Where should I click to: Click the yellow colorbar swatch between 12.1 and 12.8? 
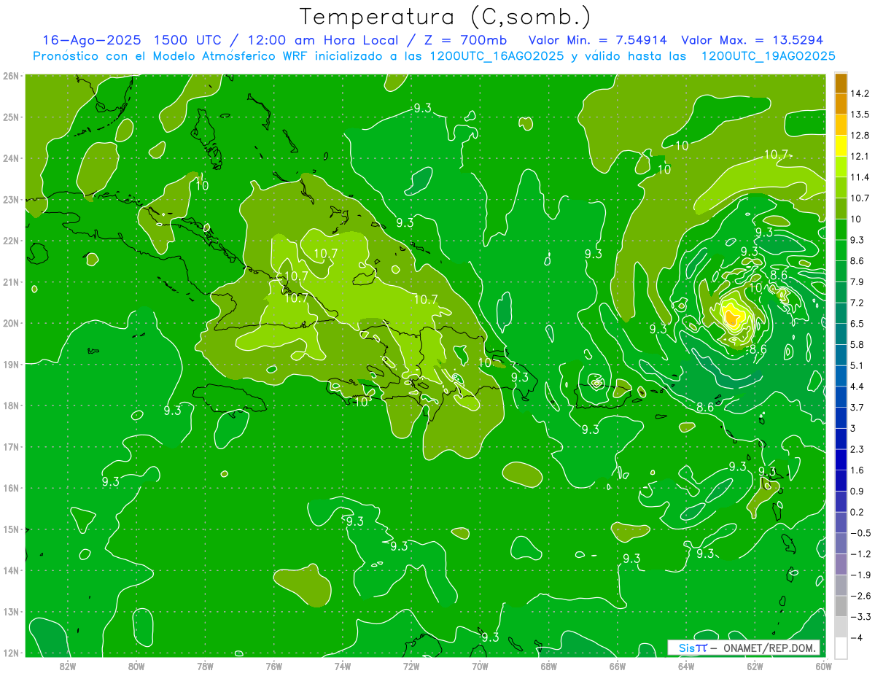841,145
